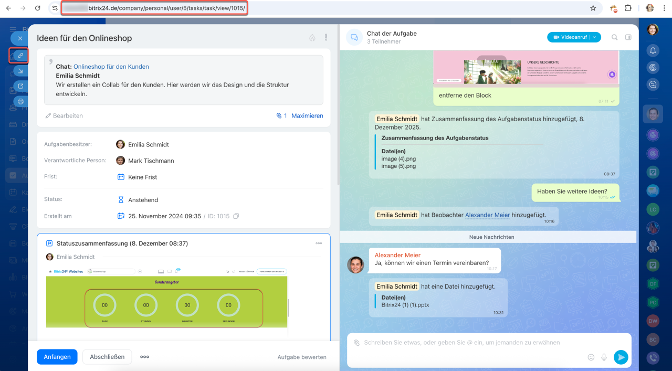Open the Bitrix24 (1) (1).pptx file

(405, 304)
